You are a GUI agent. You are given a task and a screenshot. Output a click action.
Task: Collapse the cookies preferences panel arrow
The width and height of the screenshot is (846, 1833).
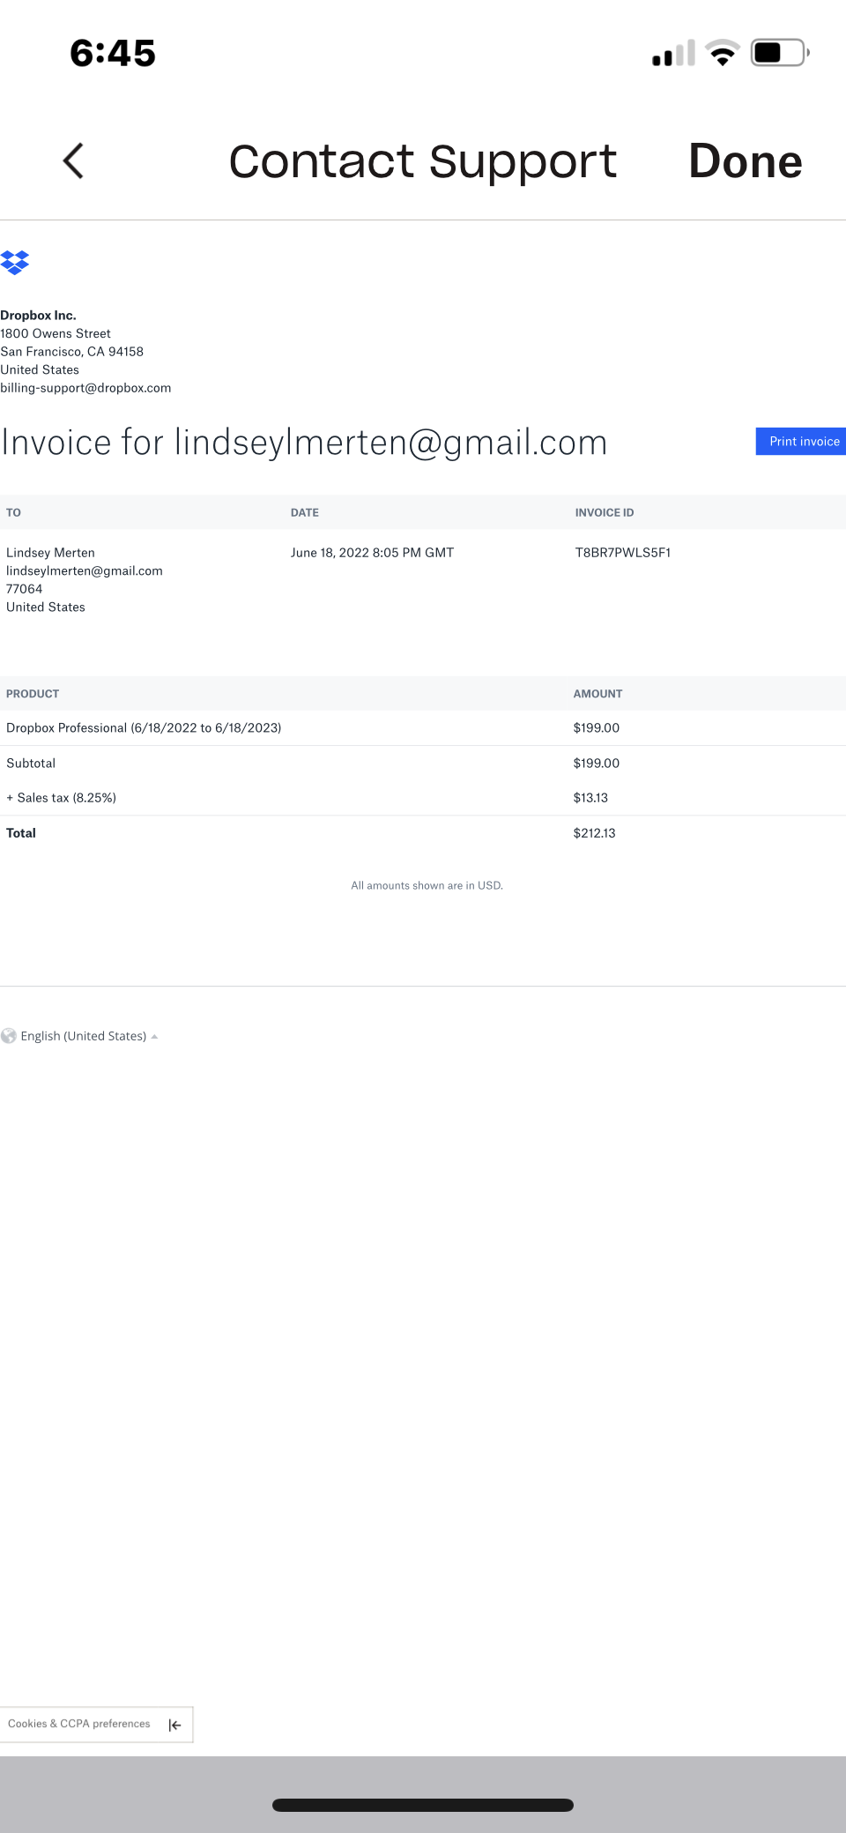click(x=175, y=1725)
